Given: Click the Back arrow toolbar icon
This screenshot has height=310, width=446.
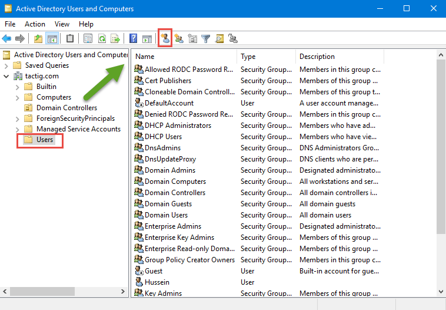Looking at the screenshot, I should pos(6,38).
